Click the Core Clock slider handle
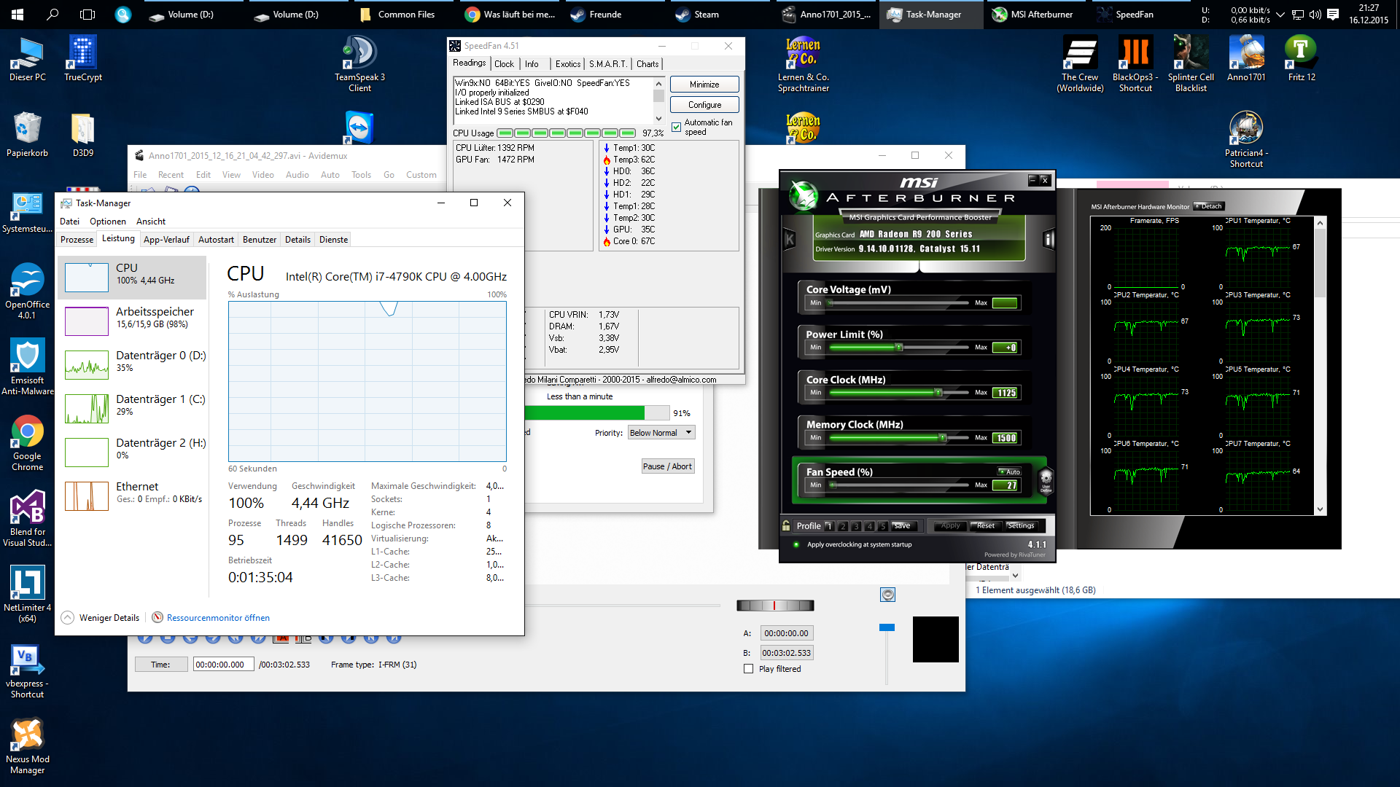The image size is (1400, 787). [938, 393]
